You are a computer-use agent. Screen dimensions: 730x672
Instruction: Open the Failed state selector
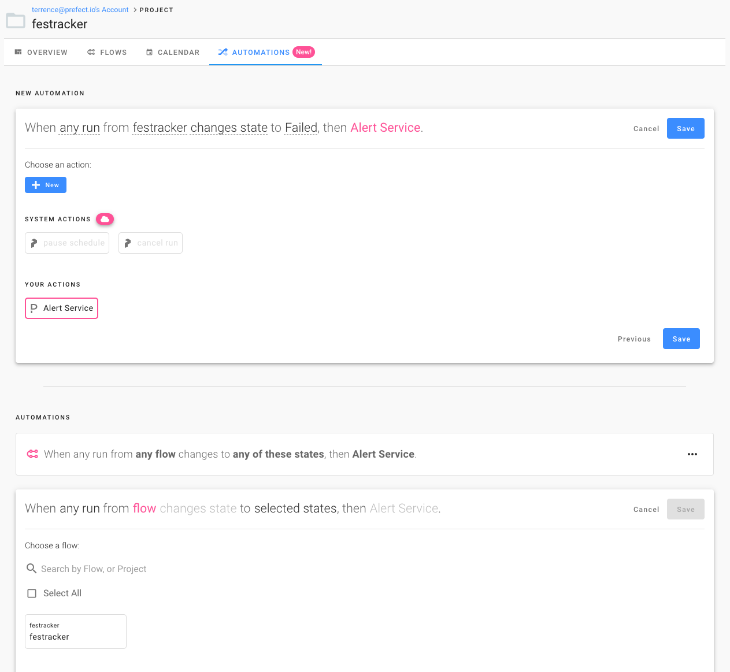pyautogui.click(x=301, y=128)
